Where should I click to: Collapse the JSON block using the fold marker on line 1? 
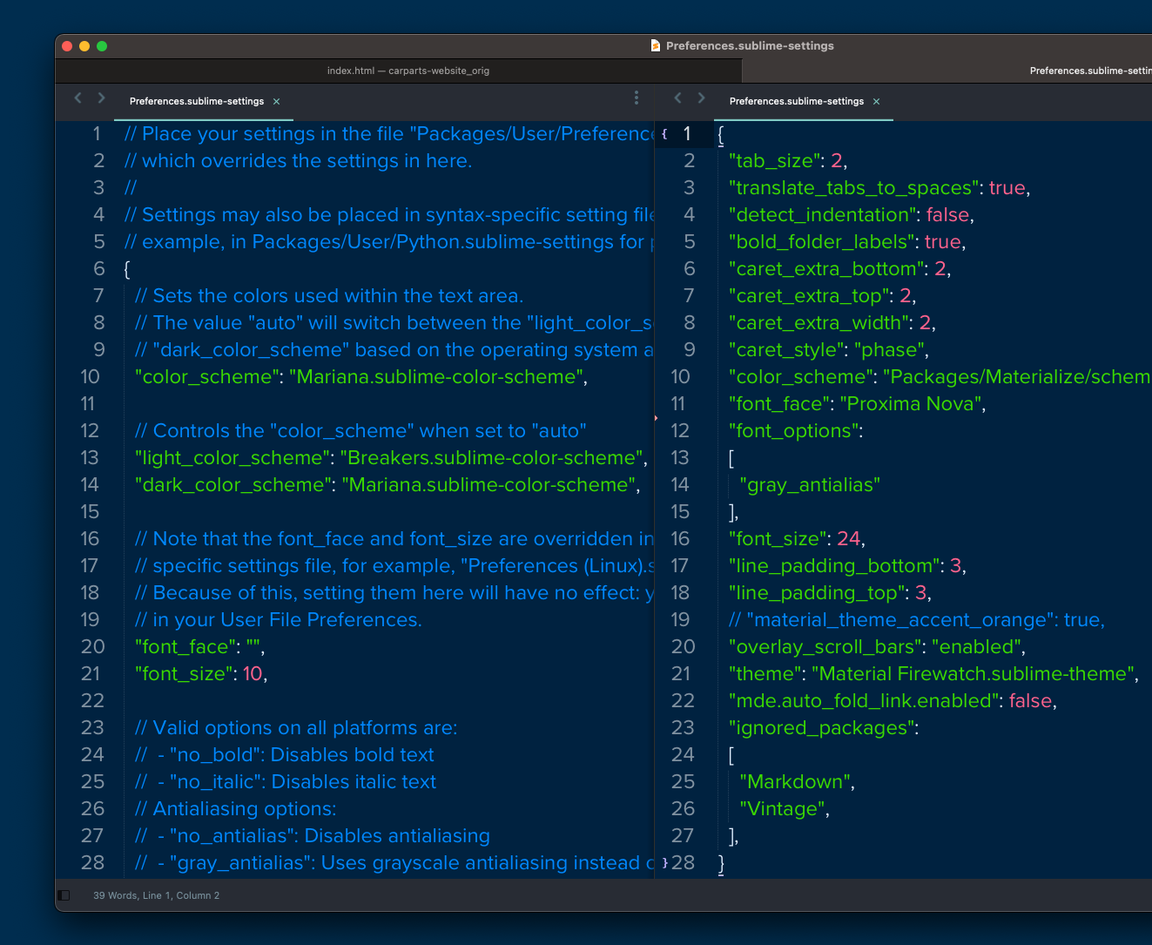tap(664, 134)
